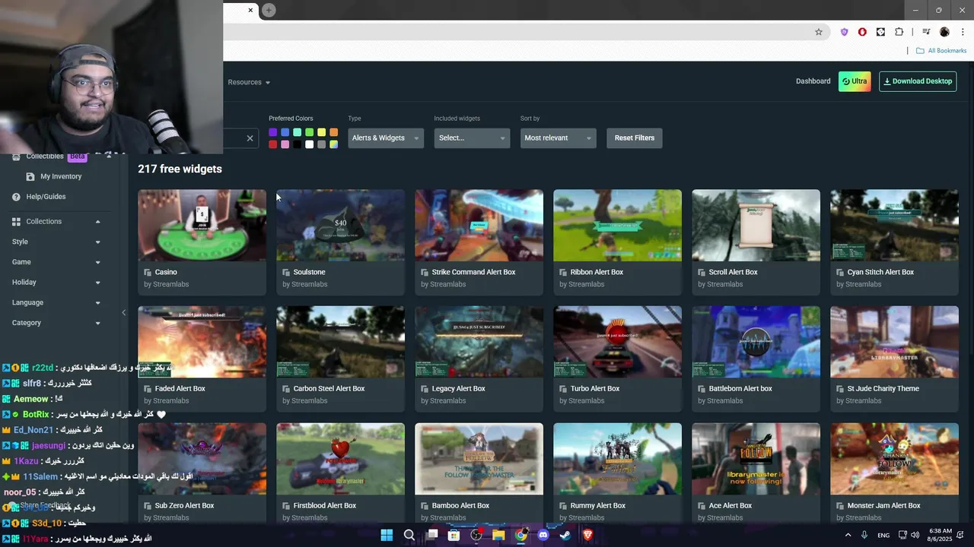Viewport: 974px width, 547px height.
Task: Open the All Bookmarks folder
Action: (x=941, y=51)
